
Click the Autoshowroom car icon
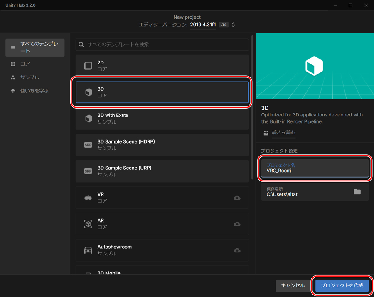click(x=88, y=250)
